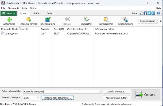163x106 pixels.
Task: Sort by the Dim.ni(KB) column header
Action: pos(59,29)
